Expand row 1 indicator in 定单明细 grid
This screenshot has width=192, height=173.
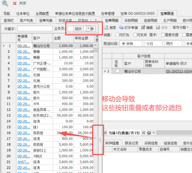[105, 71]
